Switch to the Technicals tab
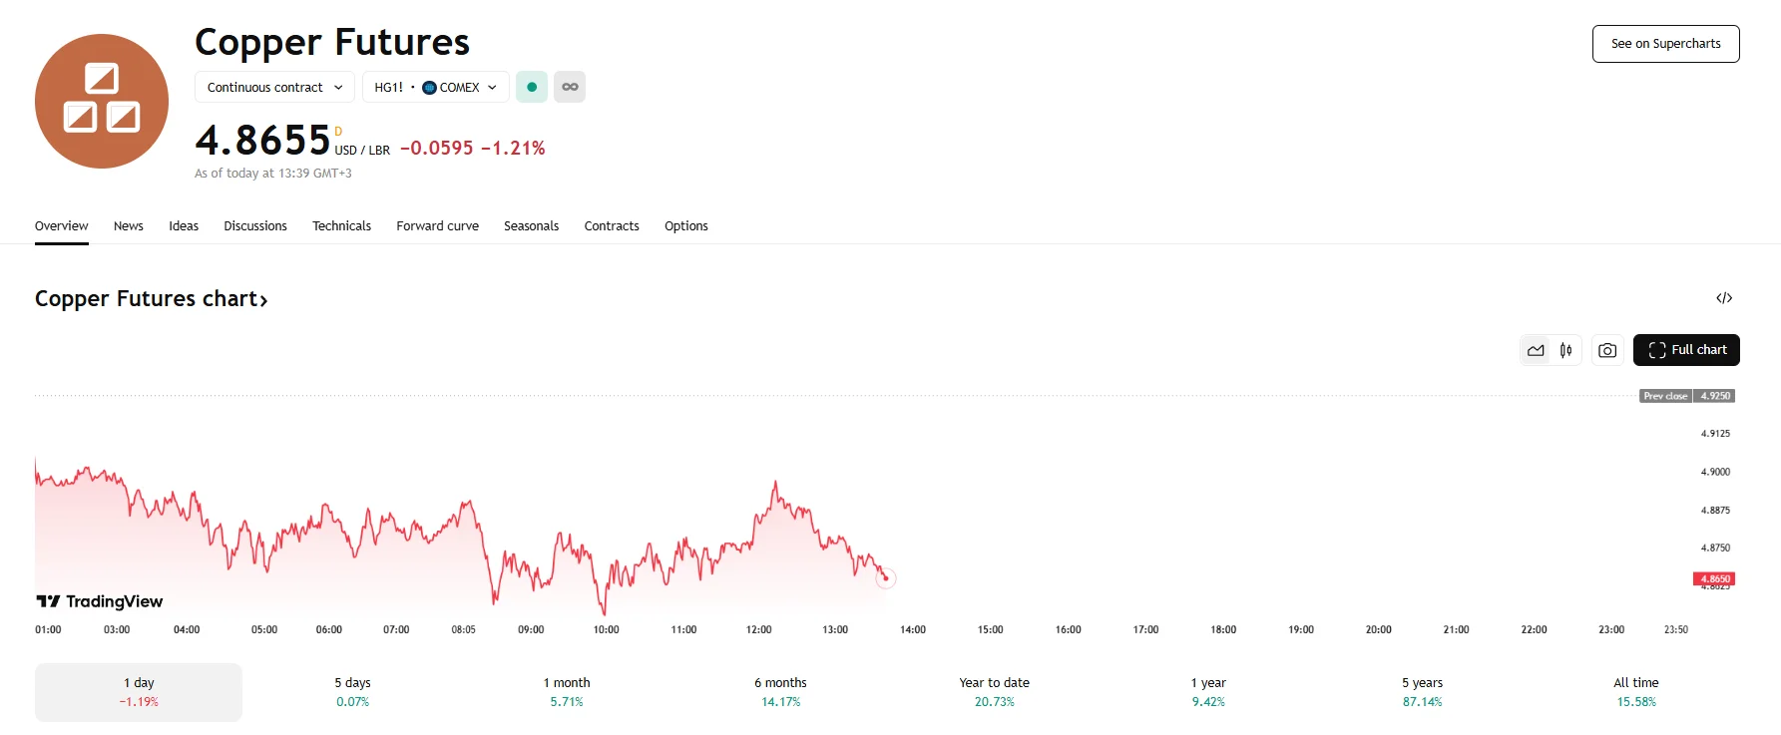 pos(341,226)
